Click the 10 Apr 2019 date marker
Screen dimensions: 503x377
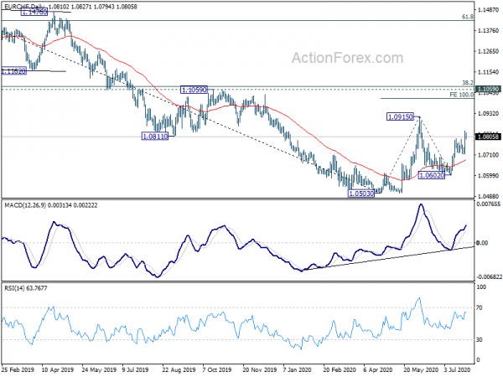(57, 369)
